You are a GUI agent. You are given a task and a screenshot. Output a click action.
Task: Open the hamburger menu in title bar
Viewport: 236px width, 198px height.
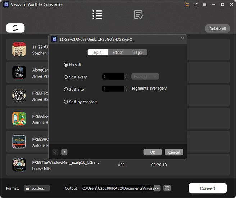pyautogui.click(x=205, y=5)
